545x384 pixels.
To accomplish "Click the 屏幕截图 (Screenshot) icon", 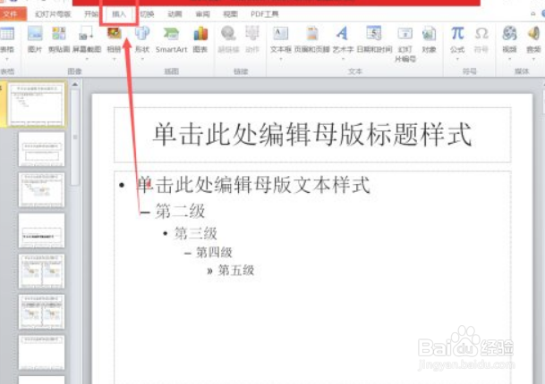I will [86, 34].
